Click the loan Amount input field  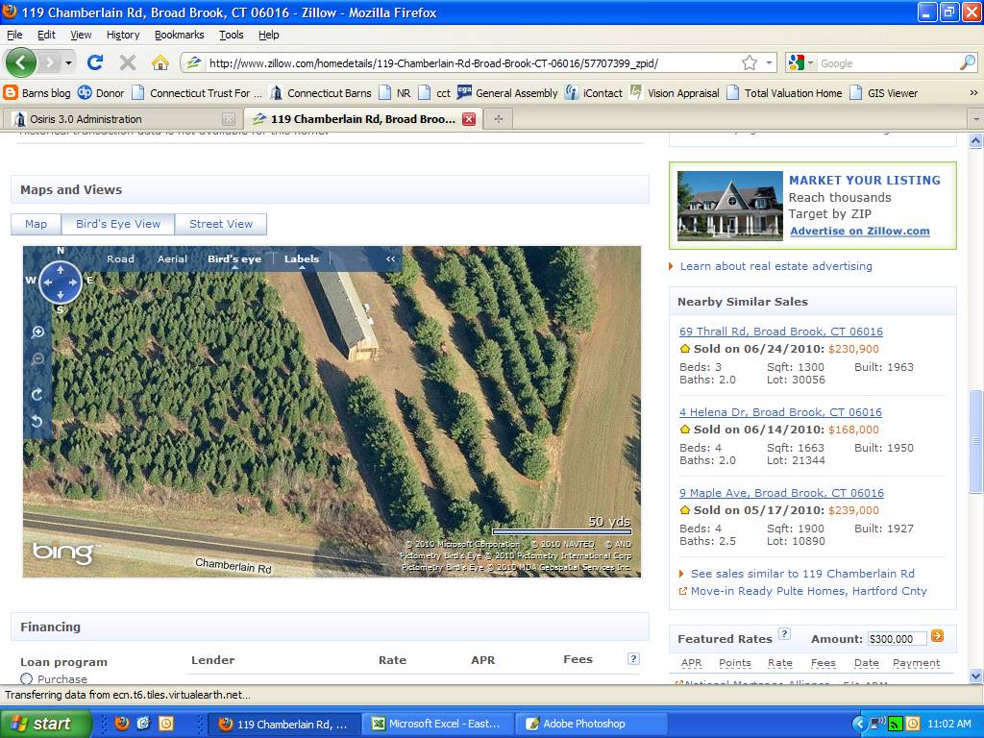[897, 639]
